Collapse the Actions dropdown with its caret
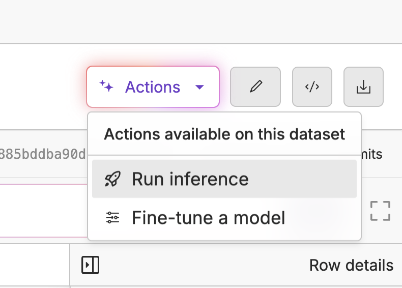Screen dimensions: 402x288 coord(199,87)
